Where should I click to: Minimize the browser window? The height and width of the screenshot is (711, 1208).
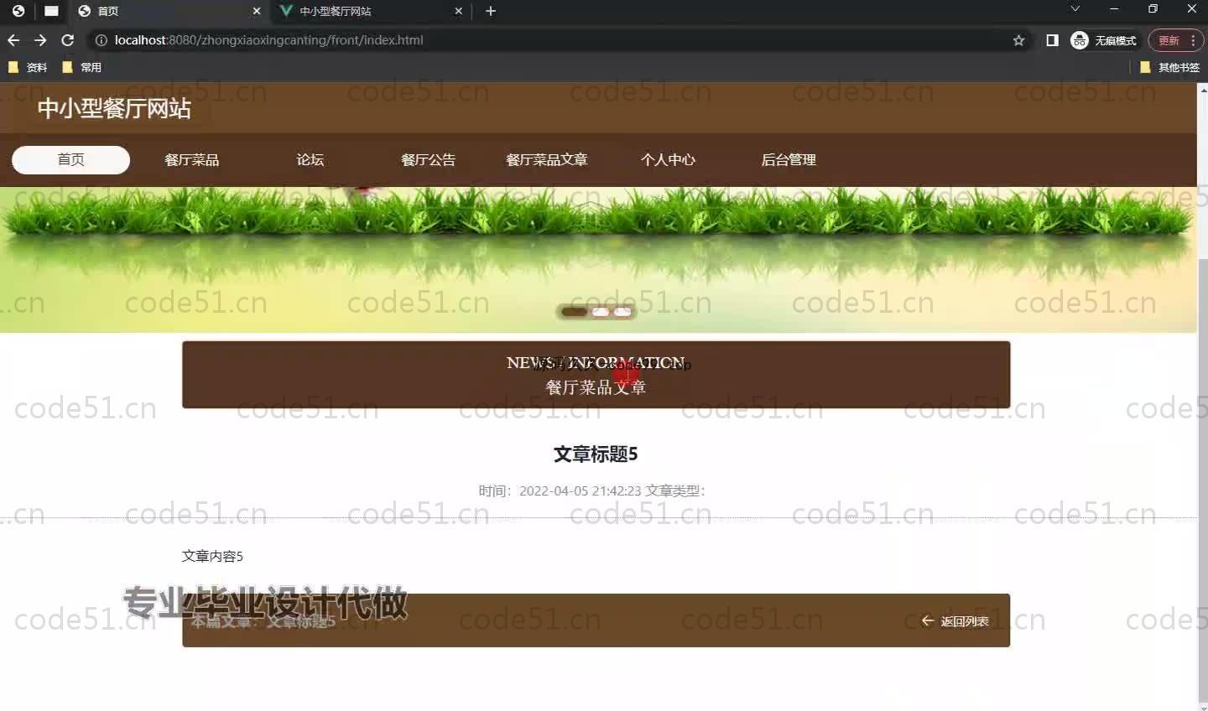1114,9
